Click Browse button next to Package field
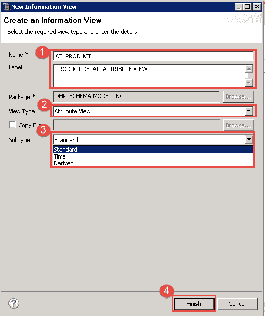 click(238, 96)
